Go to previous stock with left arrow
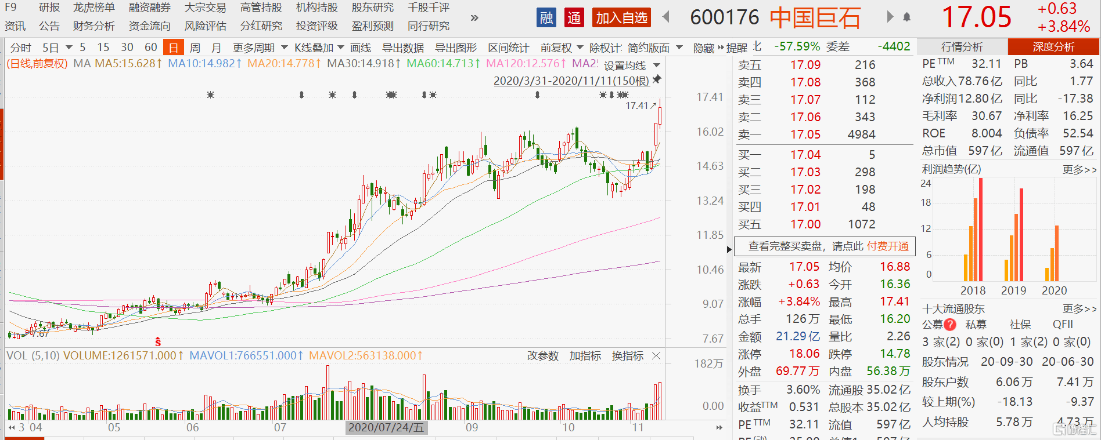 pyautogui.click(x=666, y=17)
